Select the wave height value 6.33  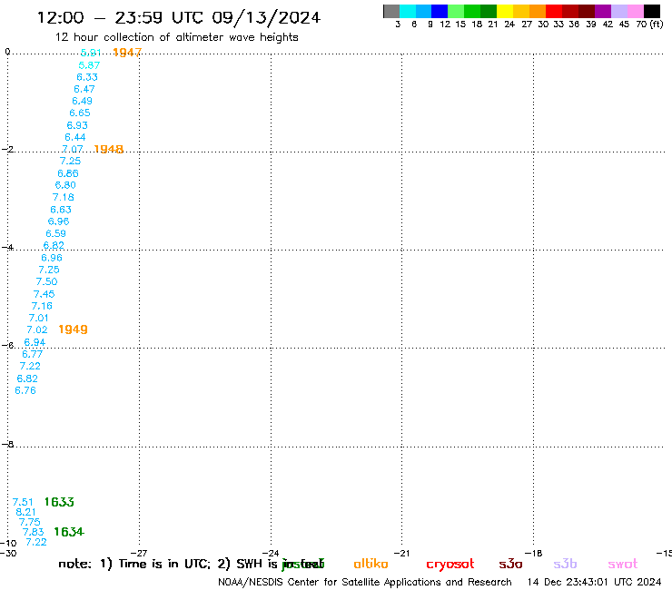[x=87, y=77]
